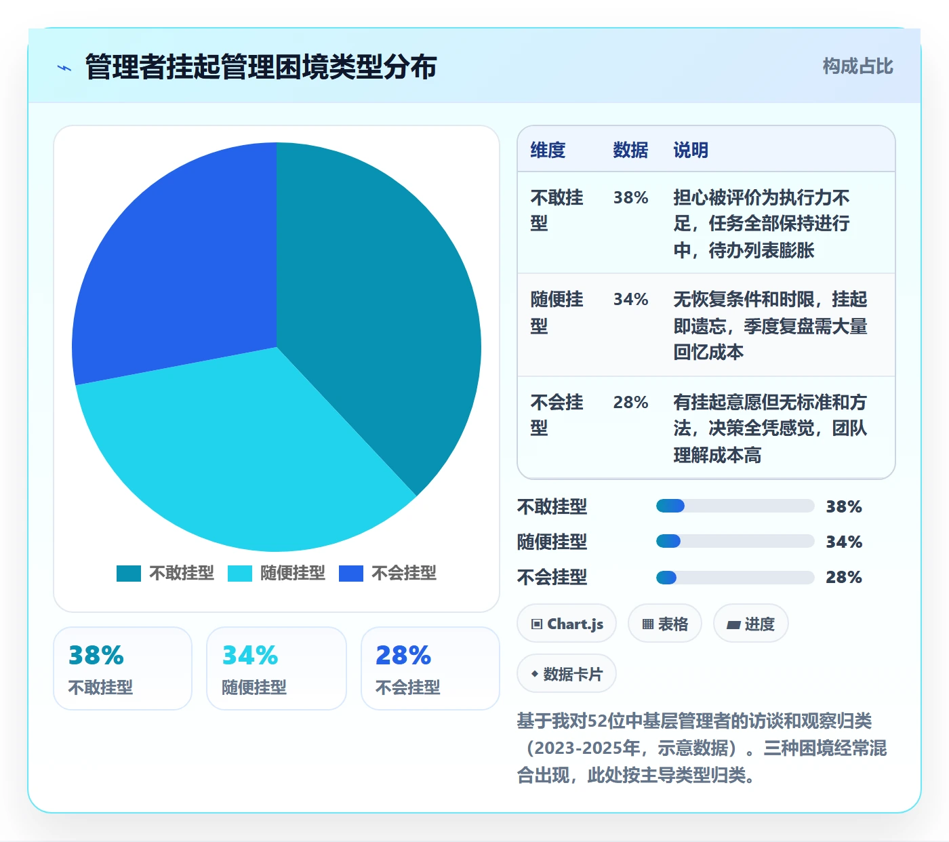
Task: Click the 说明 column header
Action: coord(691,150)
